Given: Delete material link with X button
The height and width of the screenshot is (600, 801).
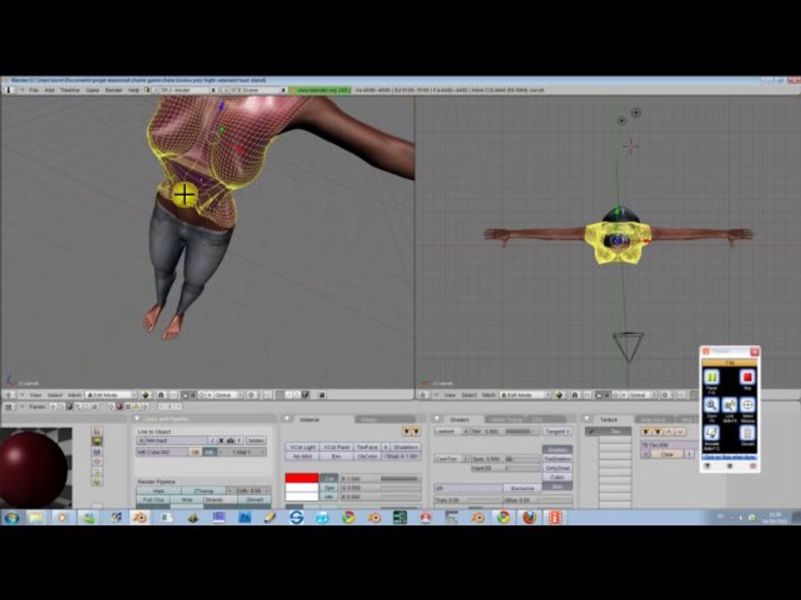Looking at the screenshot, I should click(x=221, y=440).
